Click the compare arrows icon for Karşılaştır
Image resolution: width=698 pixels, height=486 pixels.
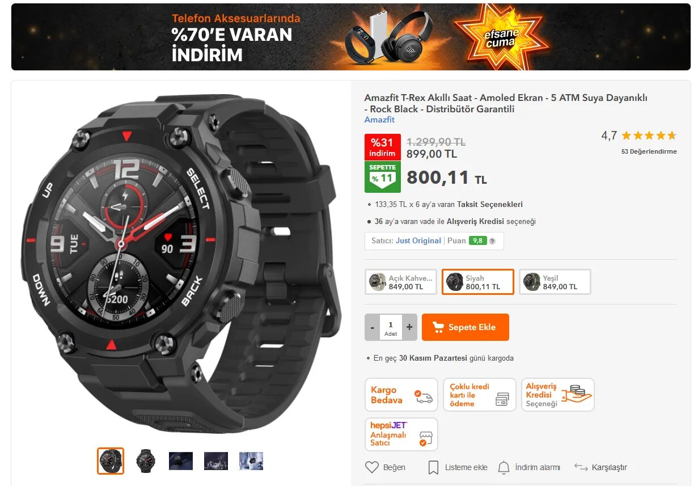click(581, 467)
